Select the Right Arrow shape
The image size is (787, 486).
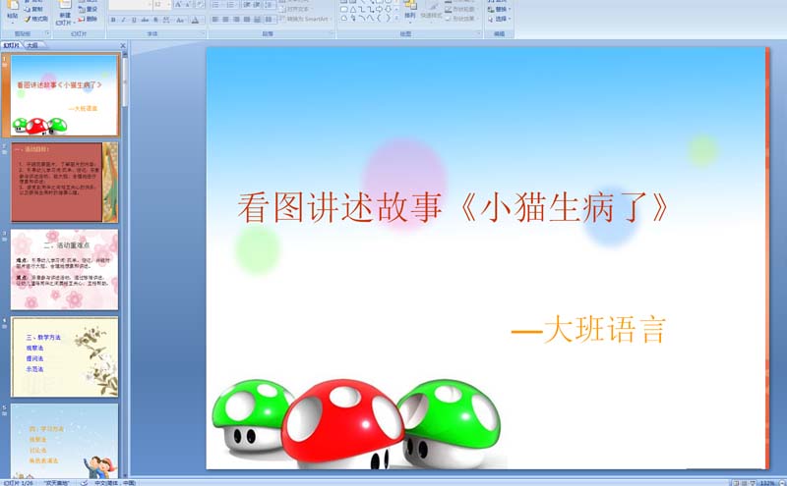379,9
